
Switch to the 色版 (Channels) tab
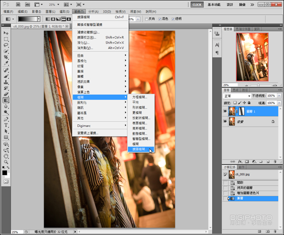236,90
